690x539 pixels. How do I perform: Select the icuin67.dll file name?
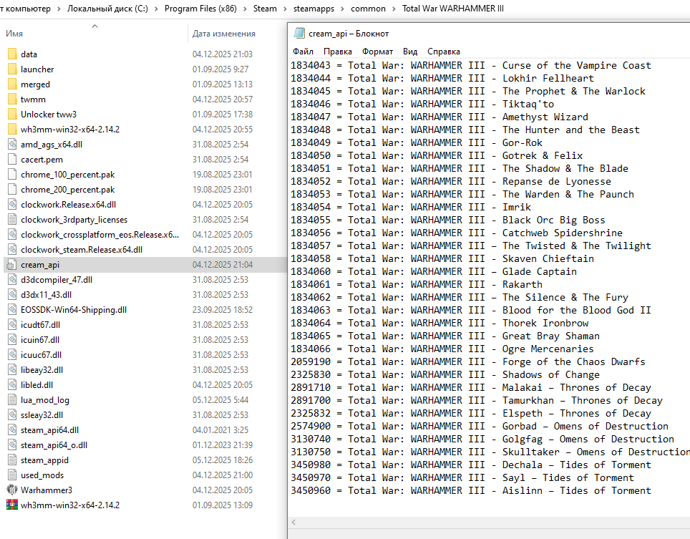point(40,340)
